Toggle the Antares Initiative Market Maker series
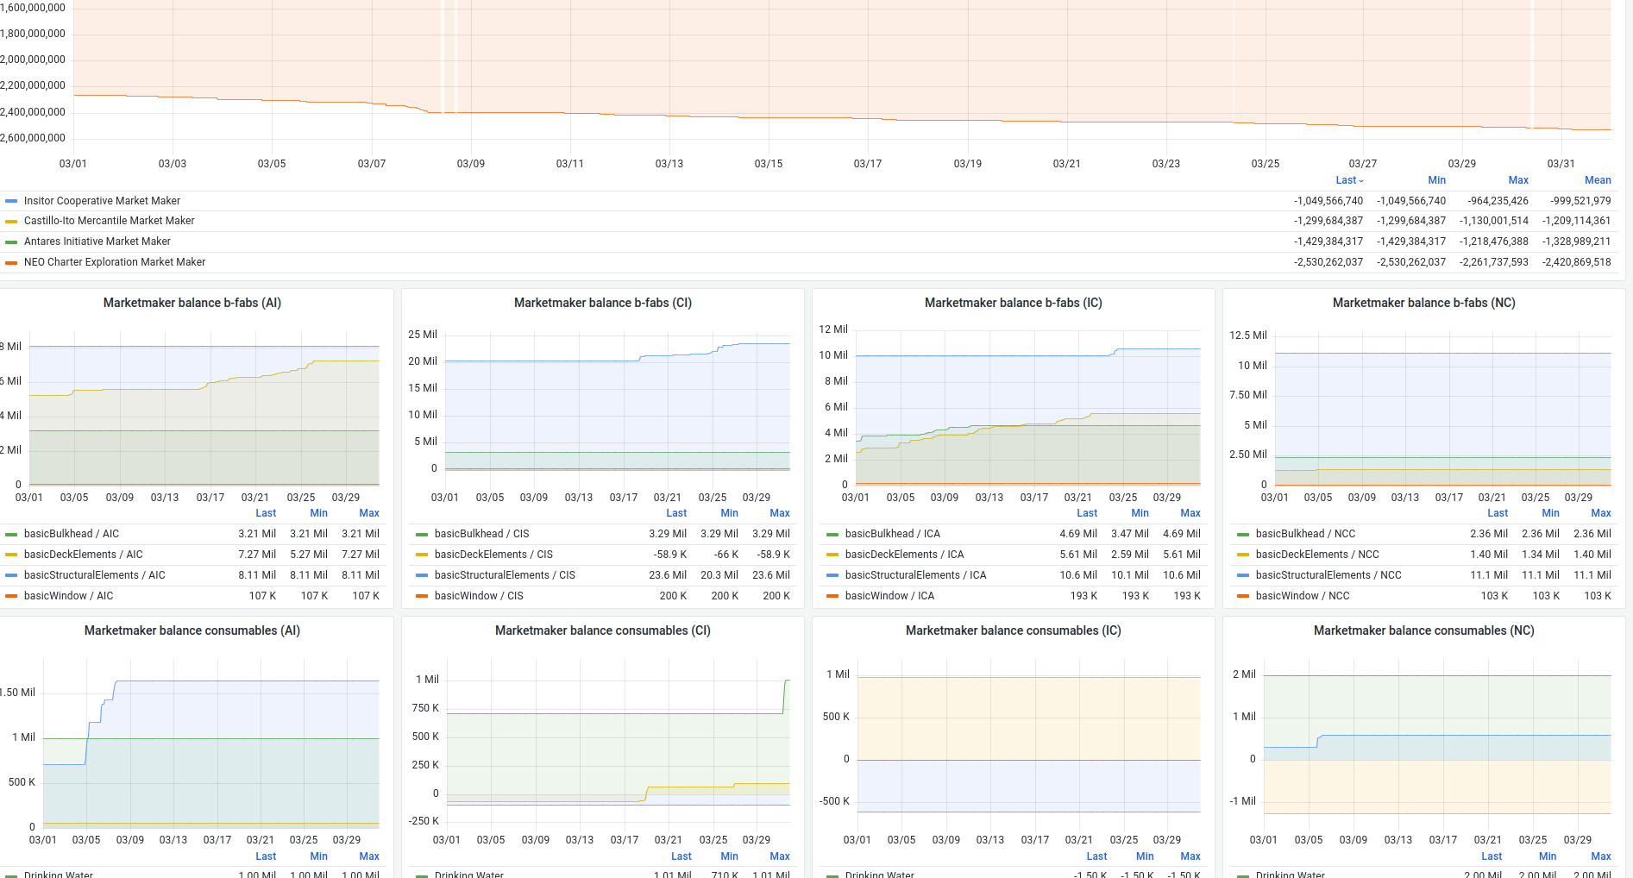Viewport: 1633px width, 878px height. click(x=97, y=241)
